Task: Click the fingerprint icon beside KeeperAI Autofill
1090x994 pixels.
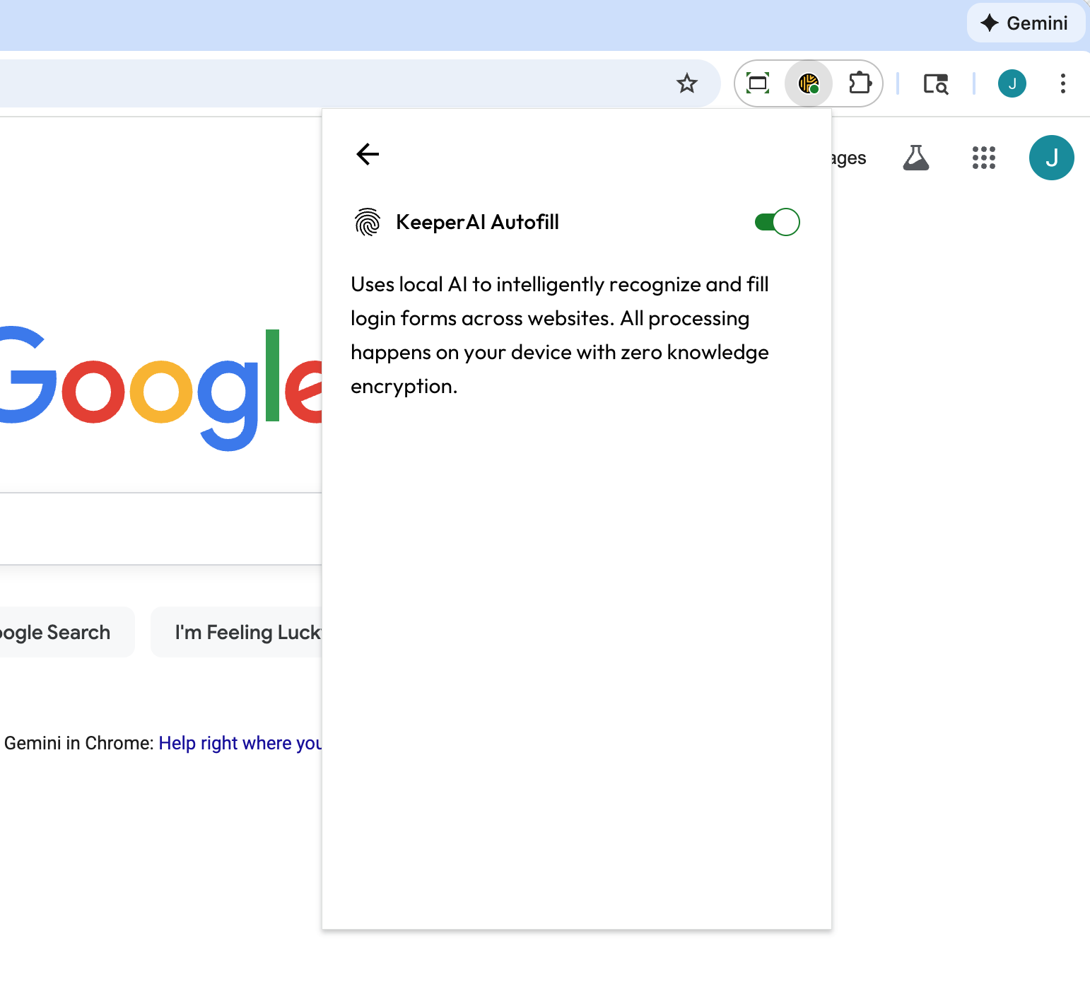Action: coord(367,222)
